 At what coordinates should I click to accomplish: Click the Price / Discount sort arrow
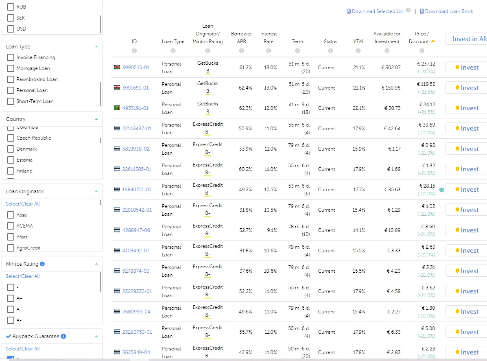coord(433,41)
